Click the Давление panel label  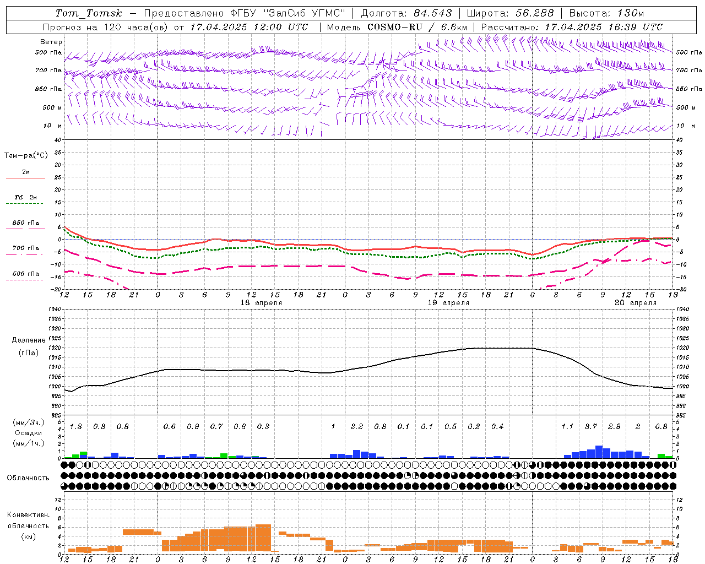point(29,340)
